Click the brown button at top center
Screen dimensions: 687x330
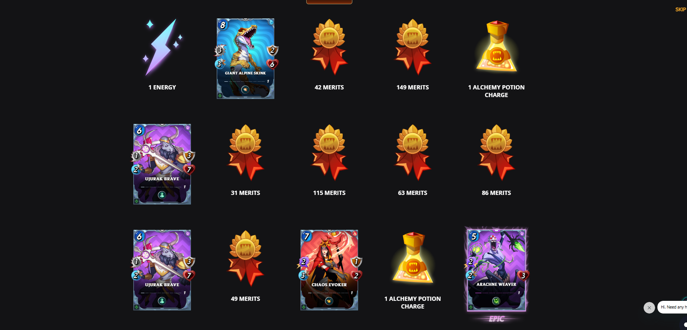click(329, 2)
